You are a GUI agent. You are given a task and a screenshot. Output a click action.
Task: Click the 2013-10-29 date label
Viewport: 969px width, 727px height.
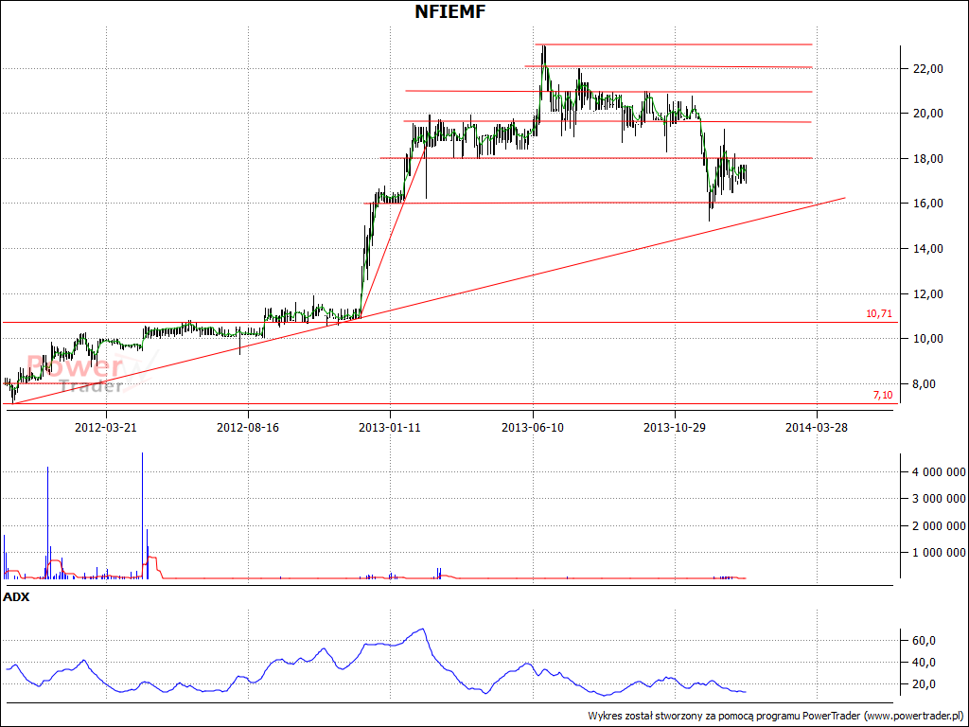[675, 427]
